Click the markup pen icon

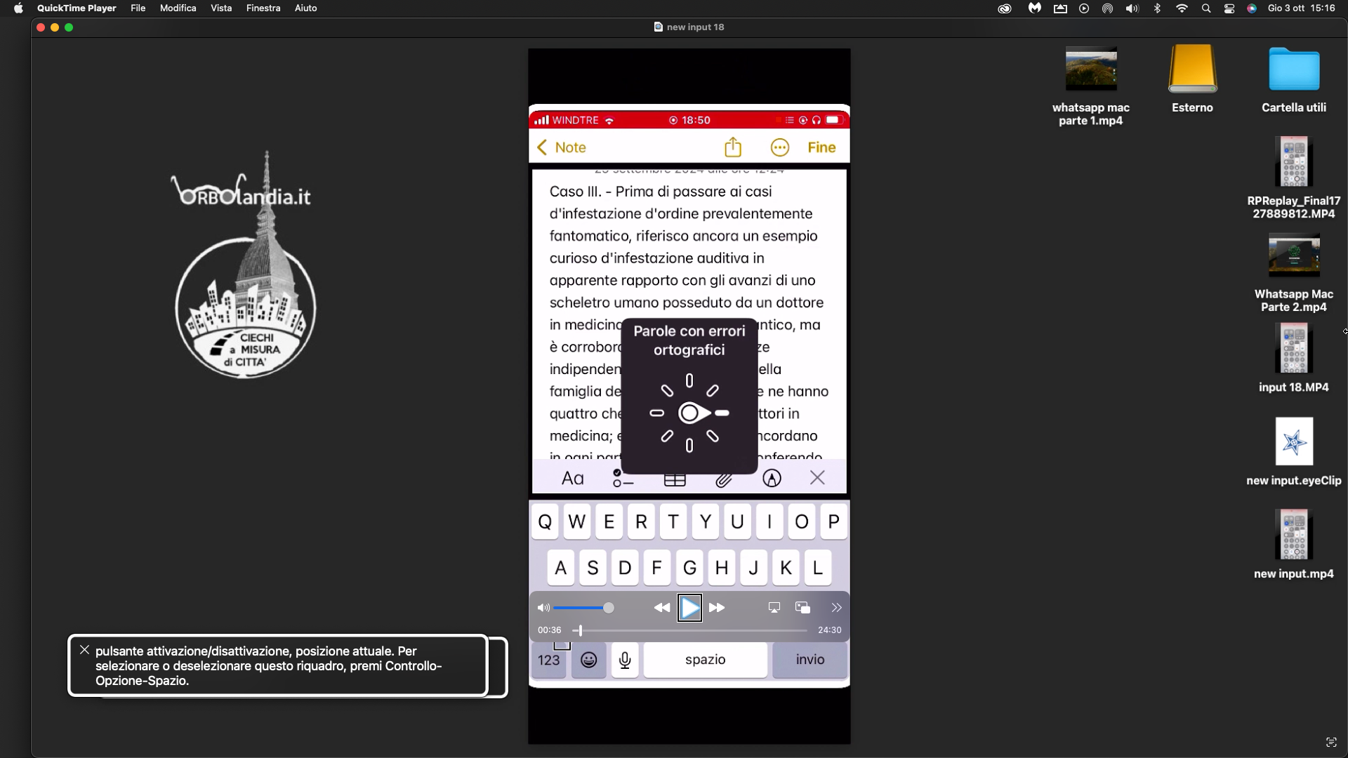click(772, 479)
